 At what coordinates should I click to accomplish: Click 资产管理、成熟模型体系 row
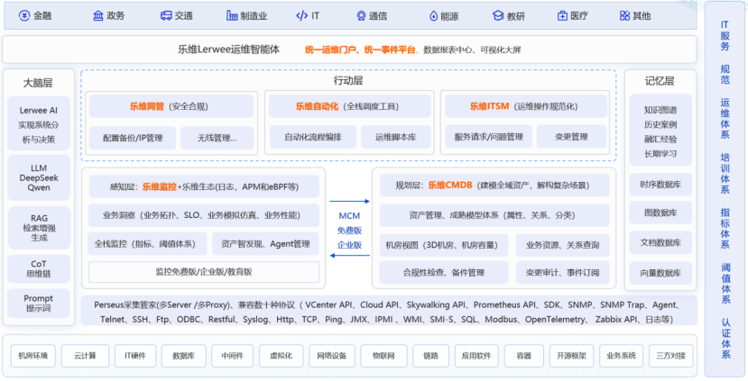click(494, 215)
